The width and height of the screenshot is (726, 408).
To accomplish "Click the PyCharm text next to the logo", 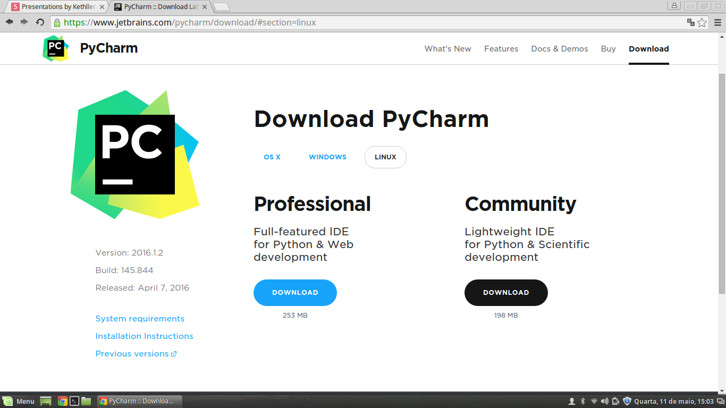I will pyautogui.click(x=109, y=48).
